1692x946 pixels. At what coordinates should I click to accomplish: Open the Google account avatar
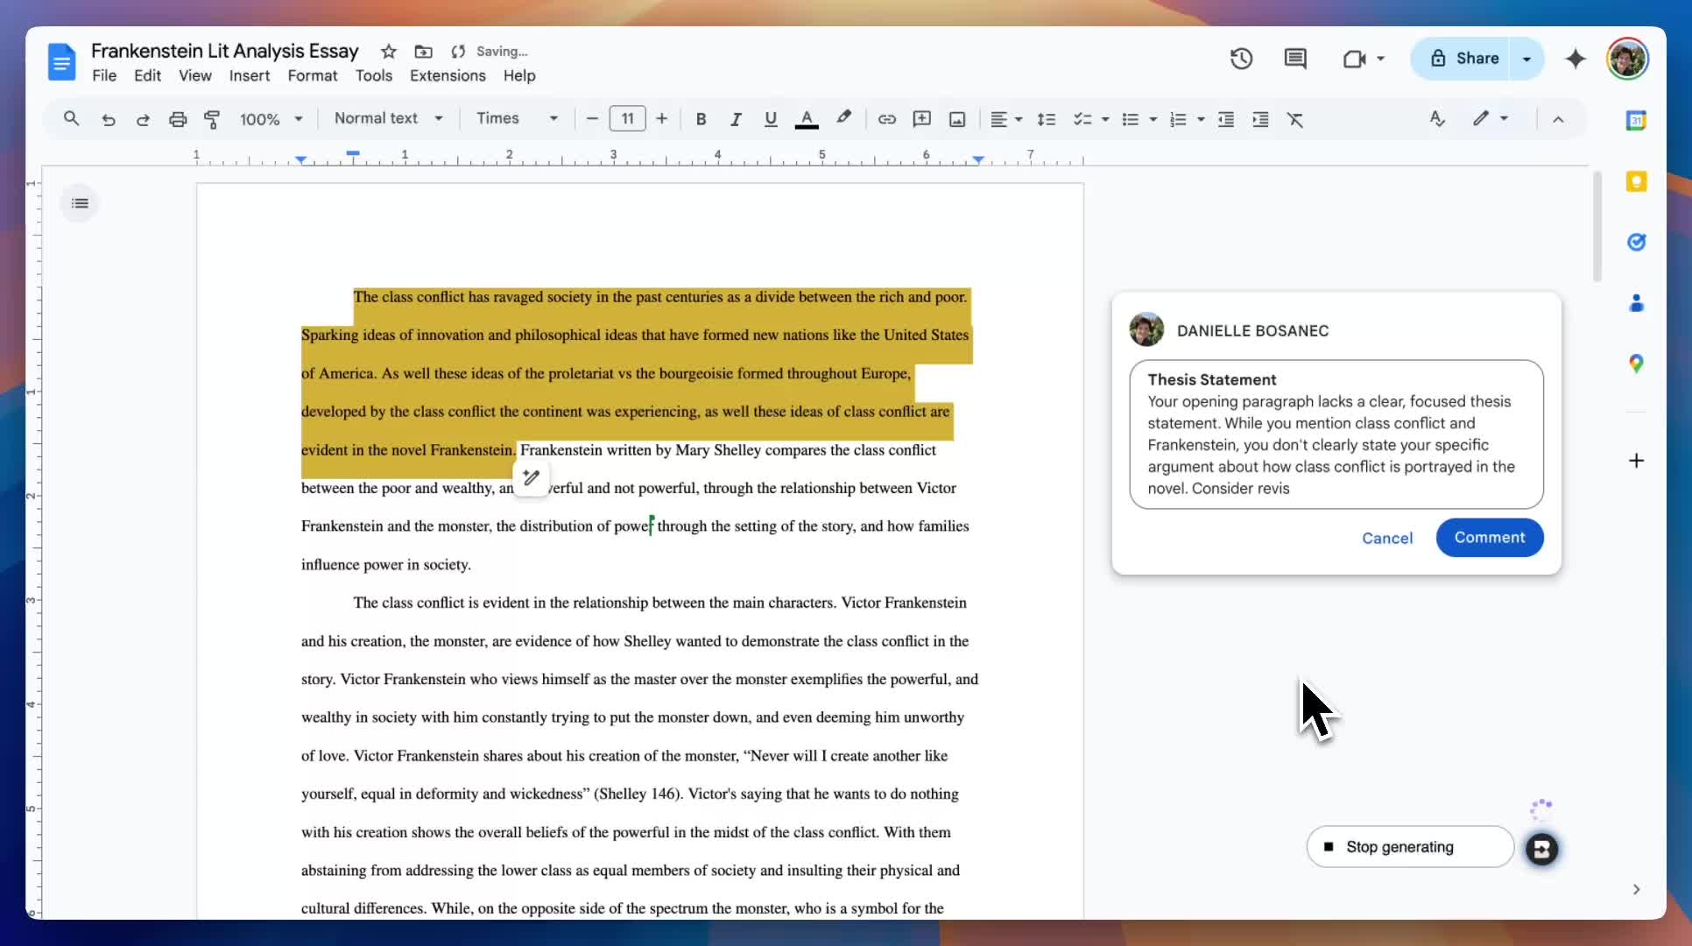pyautogui.click(x=1627, y=59)
